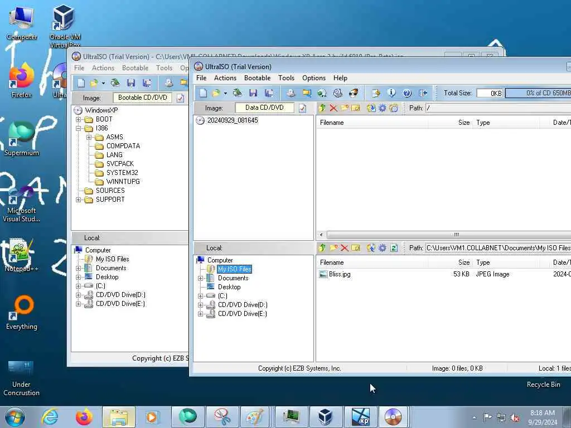The width and height of the screenshot is (571, 428).
Task: Click Save icon in back UltraISO window toolbar
Action: coord(131,84)
